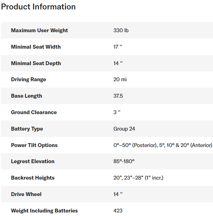Select the Base Length label
The height and width of the screenshot is (216, 213).
[27, 96]
